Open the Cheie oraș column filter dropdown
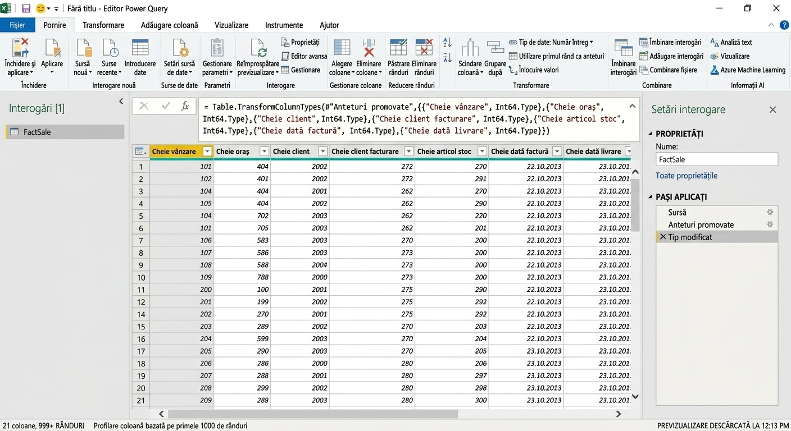 tap(264, 152)
